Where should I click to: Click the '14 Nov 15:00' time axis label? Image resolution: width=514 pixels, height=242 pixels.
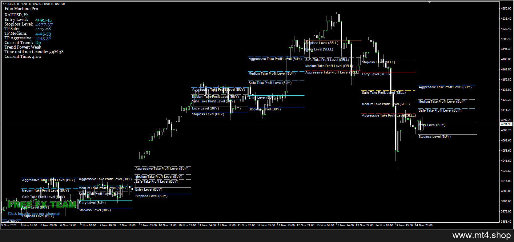click(404, 225)
